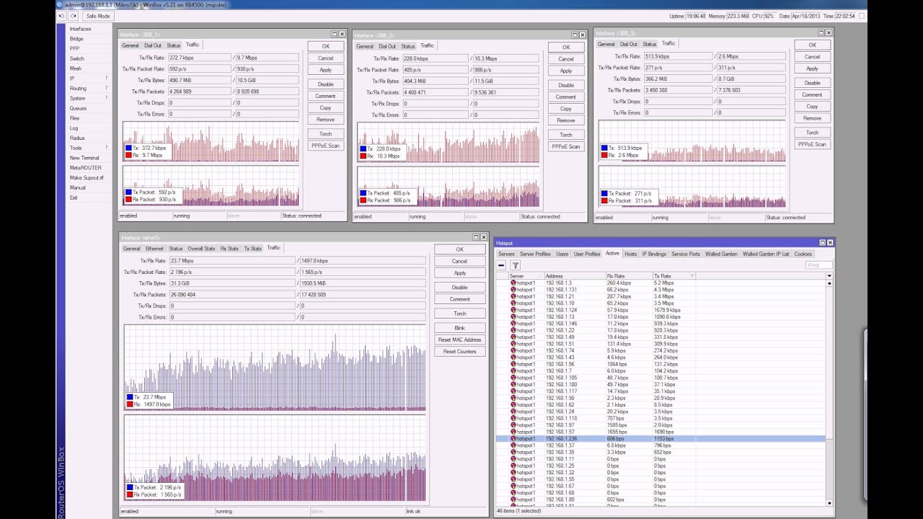This screenshot has width=923, height=519.
Task: Open Queues from the sidebar
Action: pos(78,108)
